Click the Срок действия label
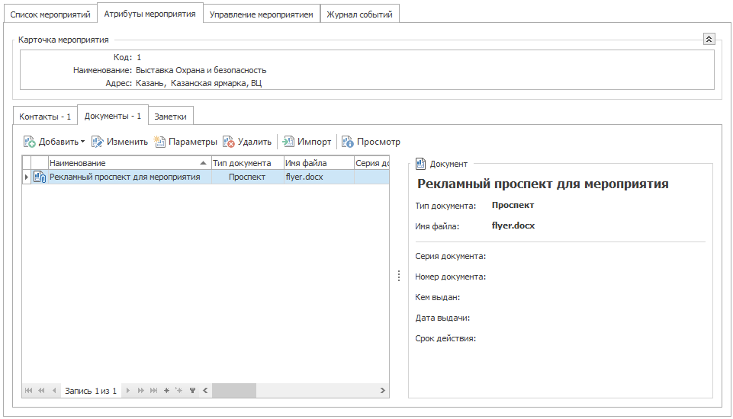Viewport: 733px width, 419px height. [445, 338]
